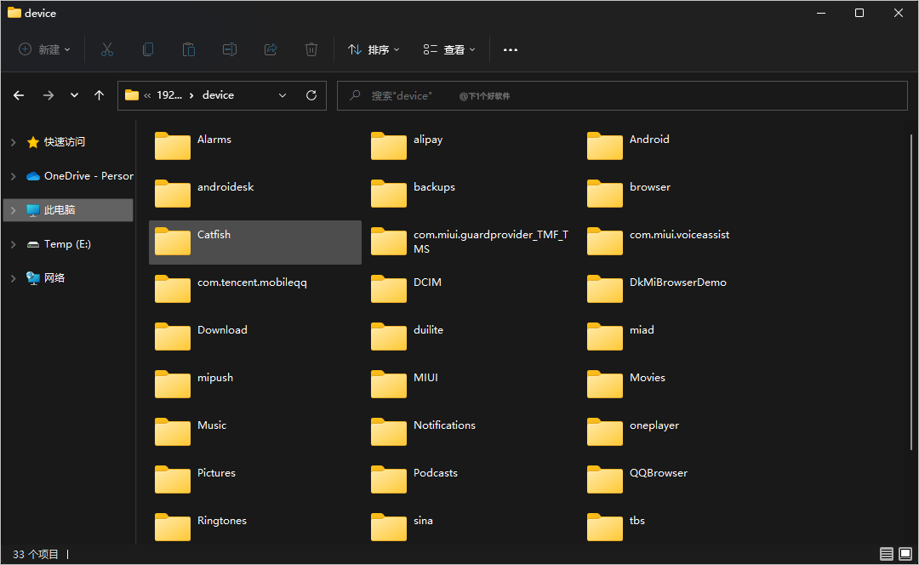Open the 查看 (View) dropdown
919x565 pixels.
click(x=449, y=50)
